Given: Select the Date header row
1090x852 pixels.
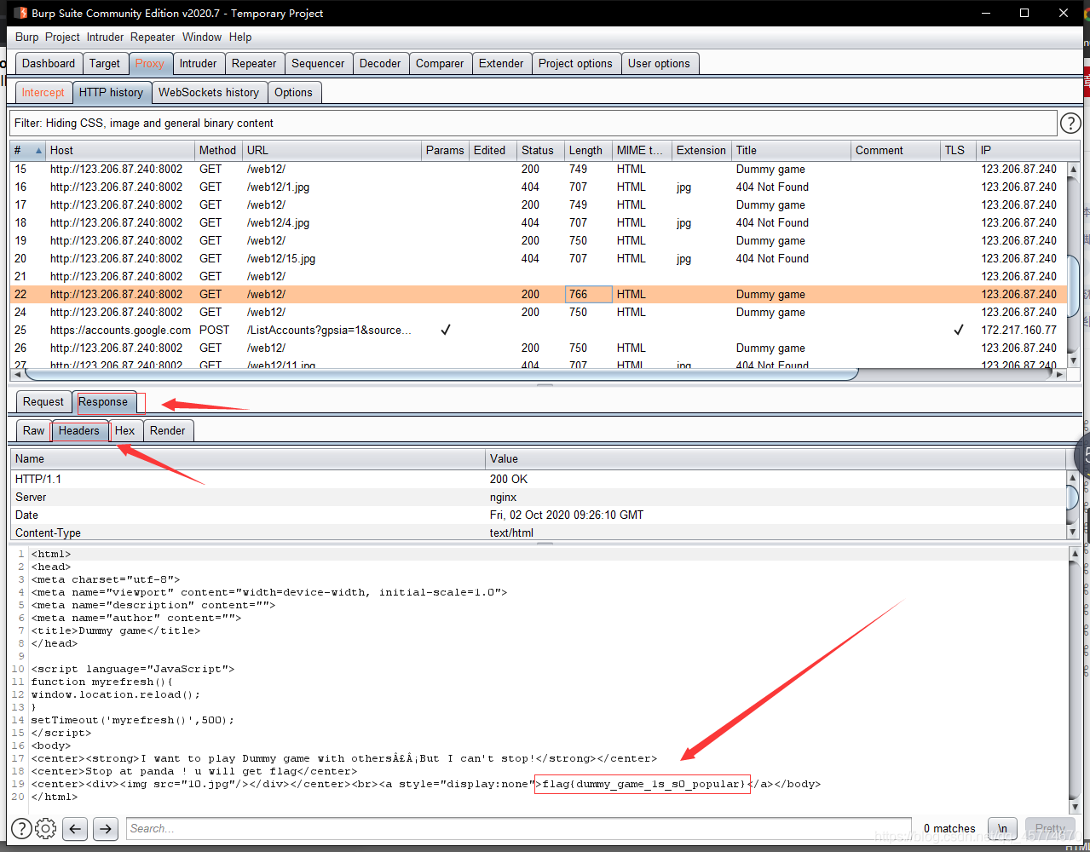Looking at the screenshot, I should pos(538,515).
